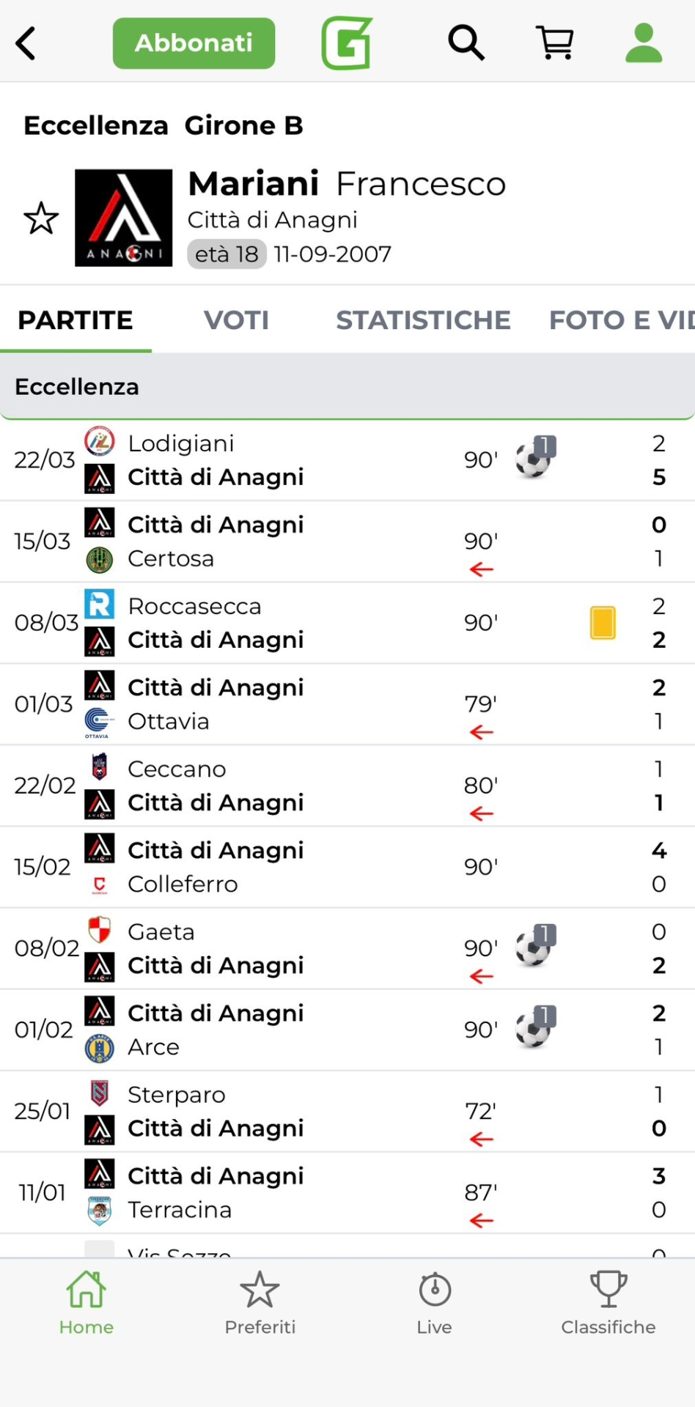
Task: Open the user profile icon
Action: (644, 43)
